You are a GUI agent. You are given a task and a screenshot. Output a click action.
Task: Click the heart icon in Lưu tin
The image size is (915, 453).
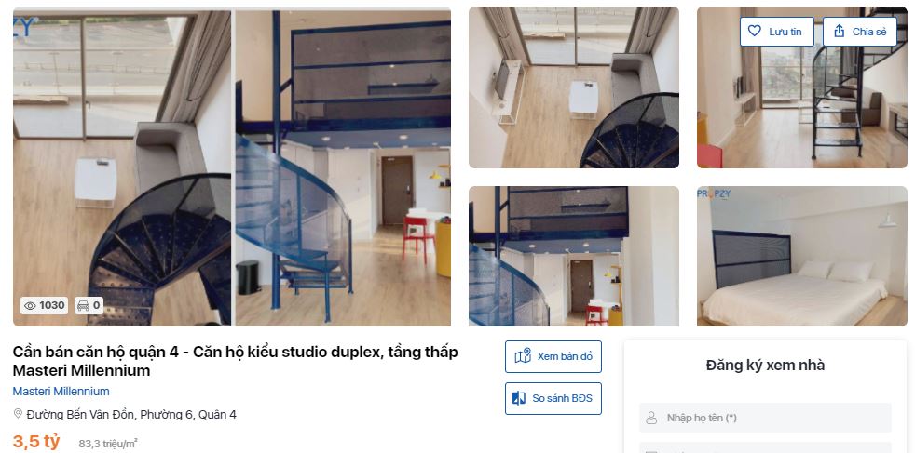pos(755,32)
